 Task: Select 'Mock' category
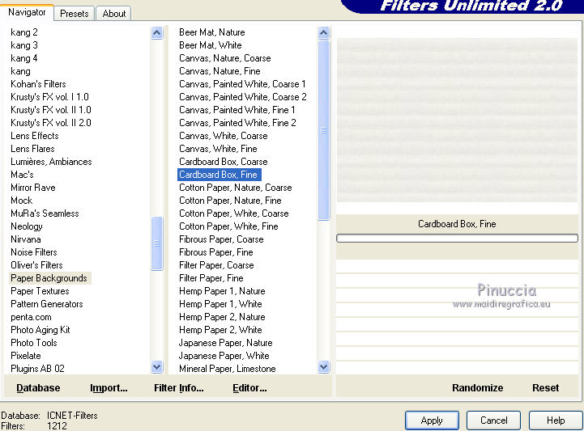(22, 201)
